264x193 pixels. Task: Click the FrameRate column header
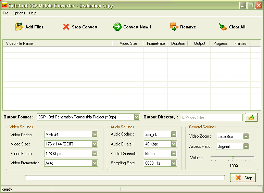tap(155, 43)
